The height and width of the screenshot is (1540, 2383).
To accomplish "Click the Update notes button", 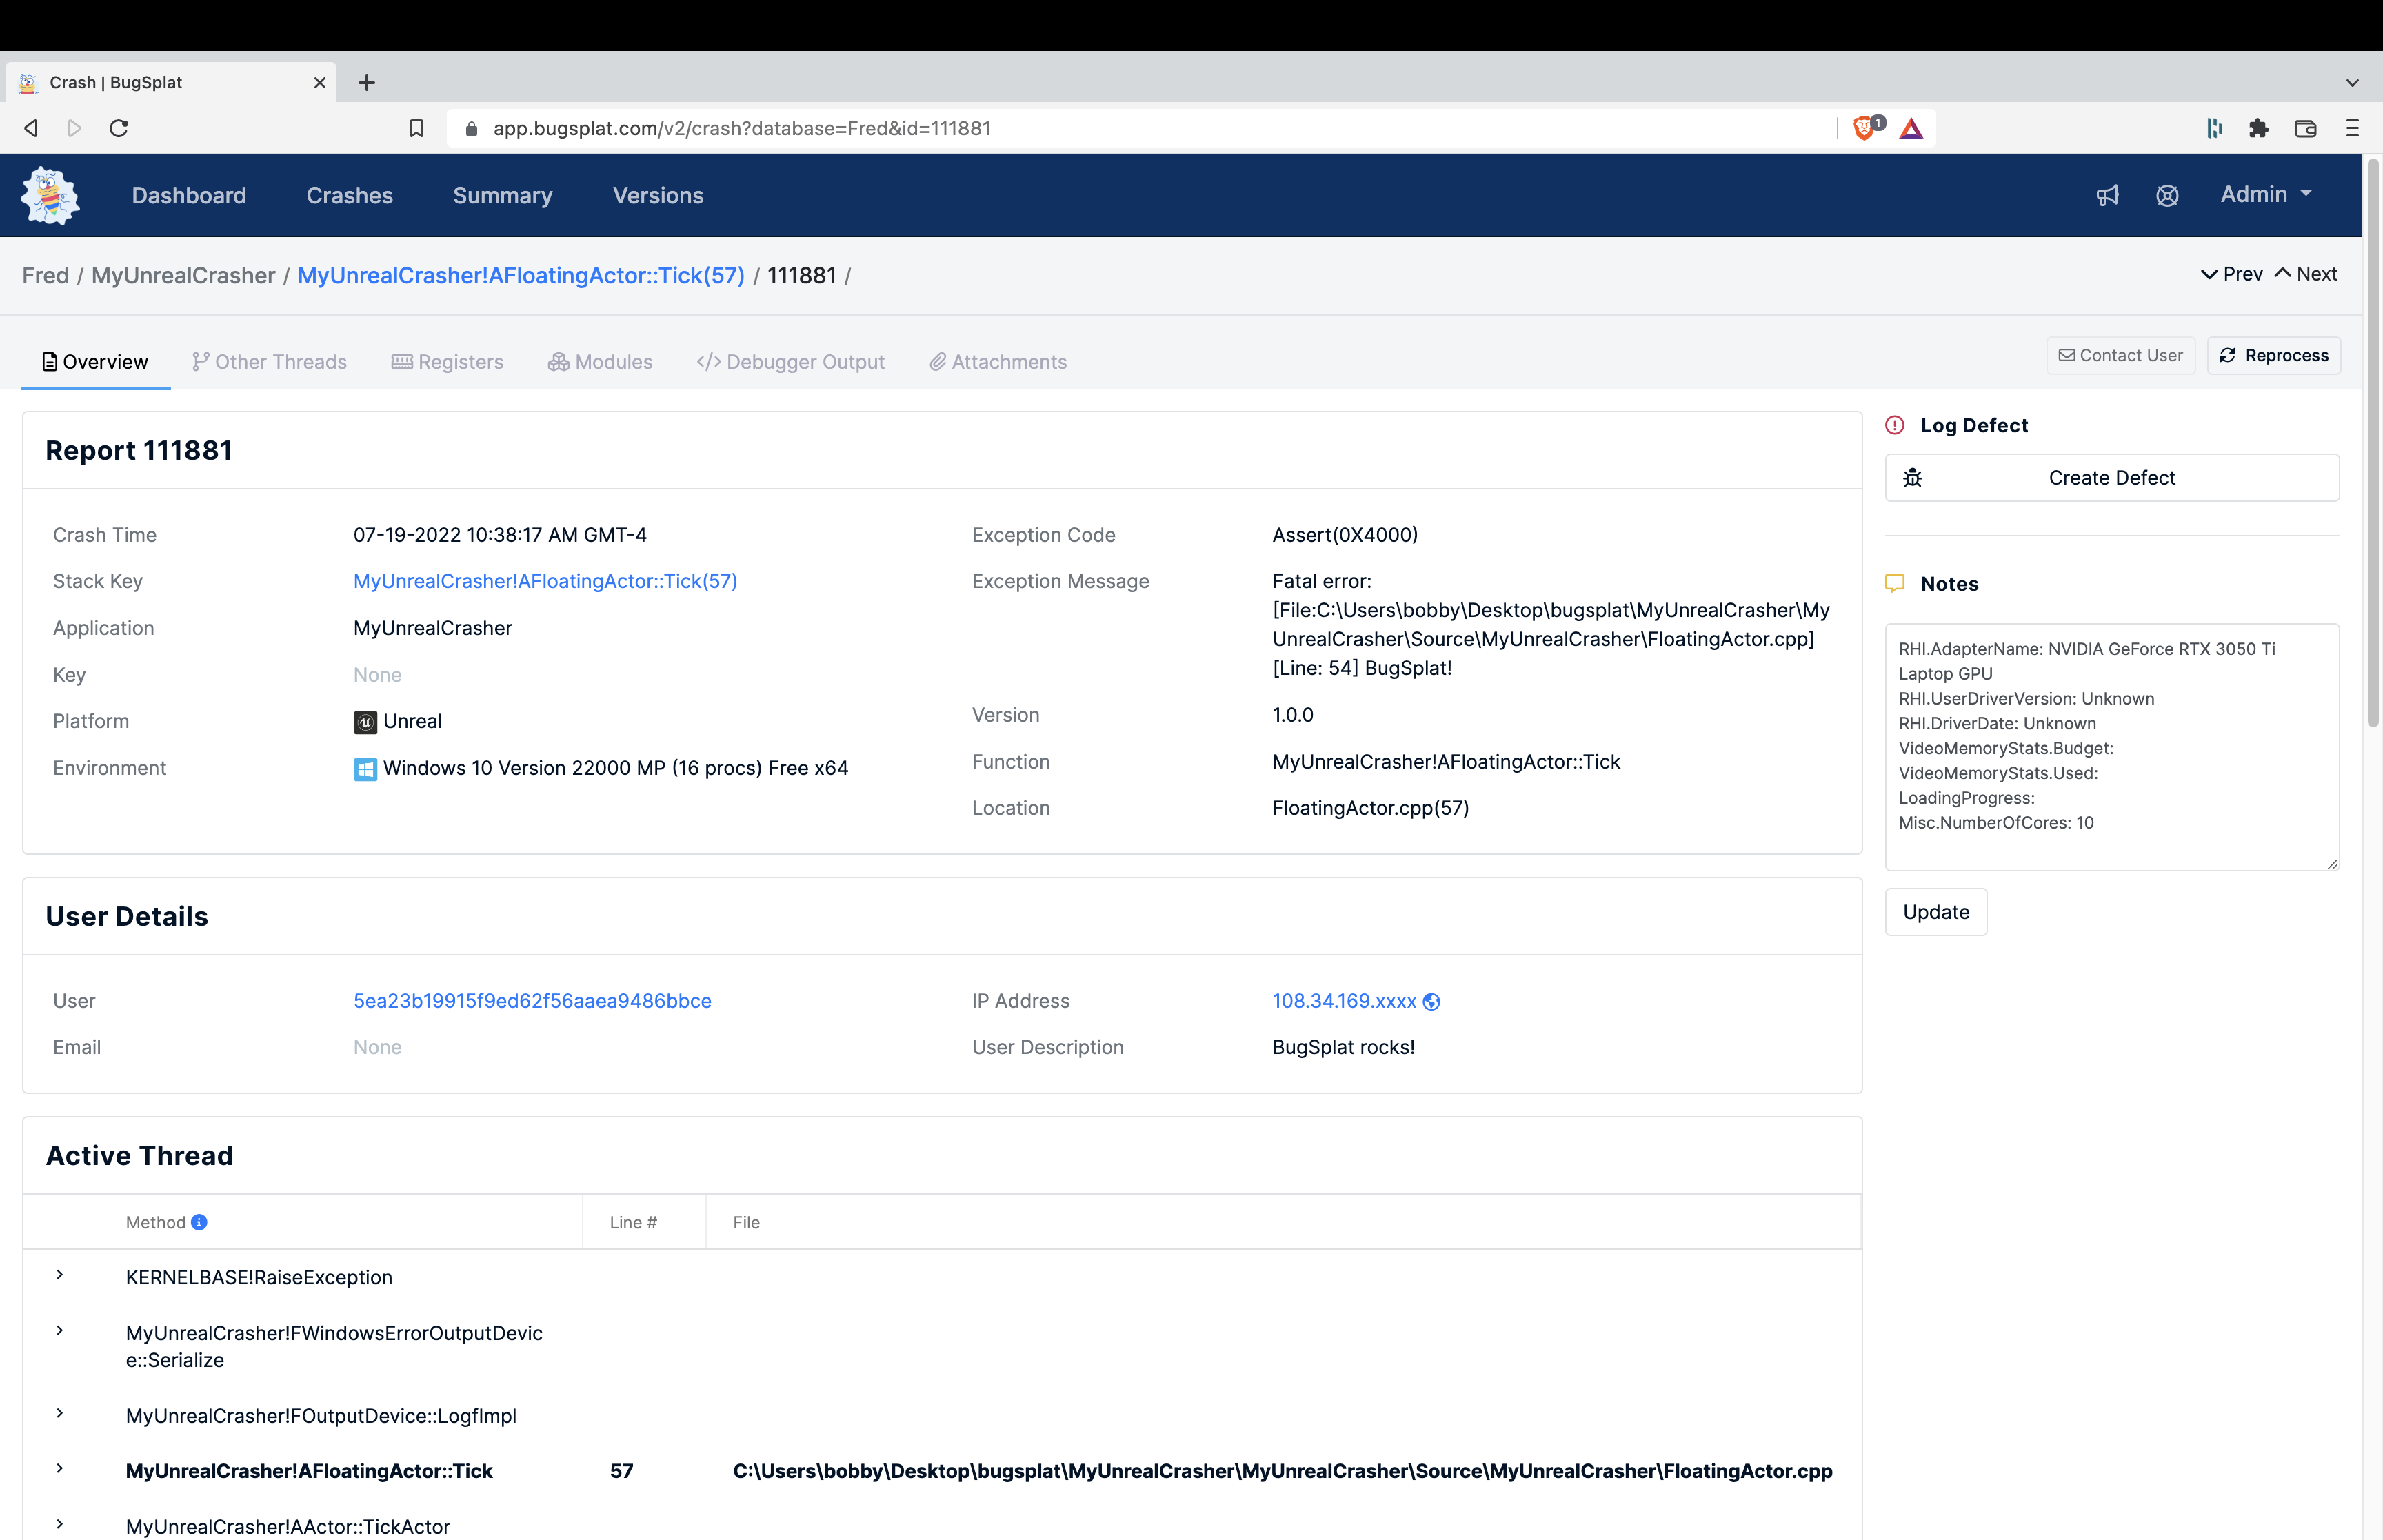I will coord(1935,912).
